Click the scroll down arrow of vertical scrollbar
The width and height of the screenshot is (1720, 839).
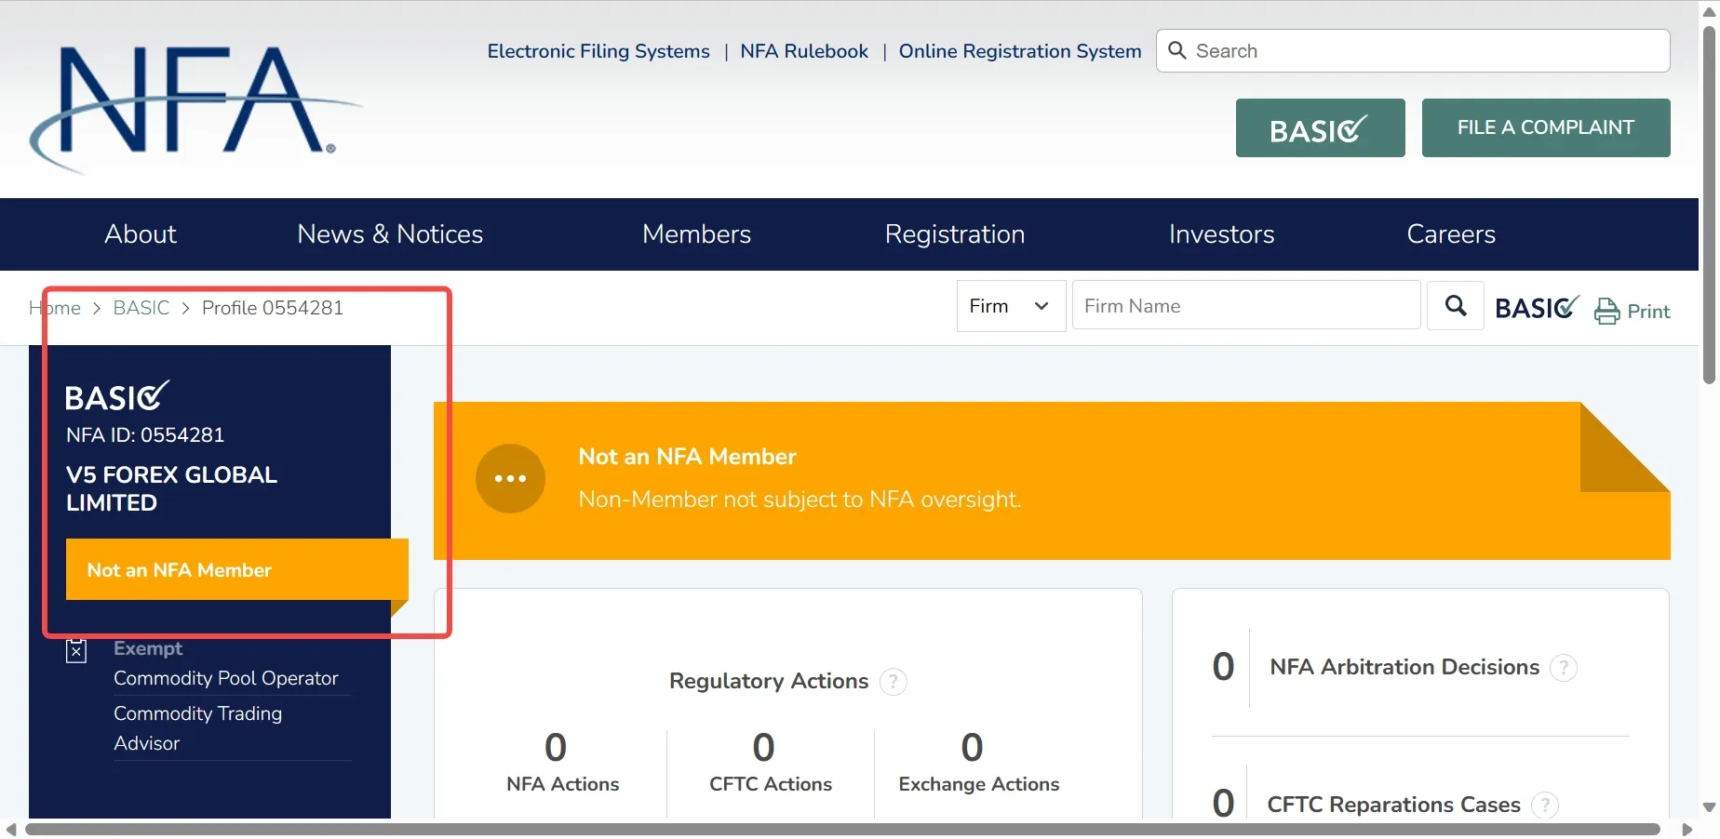point(1709,807)
